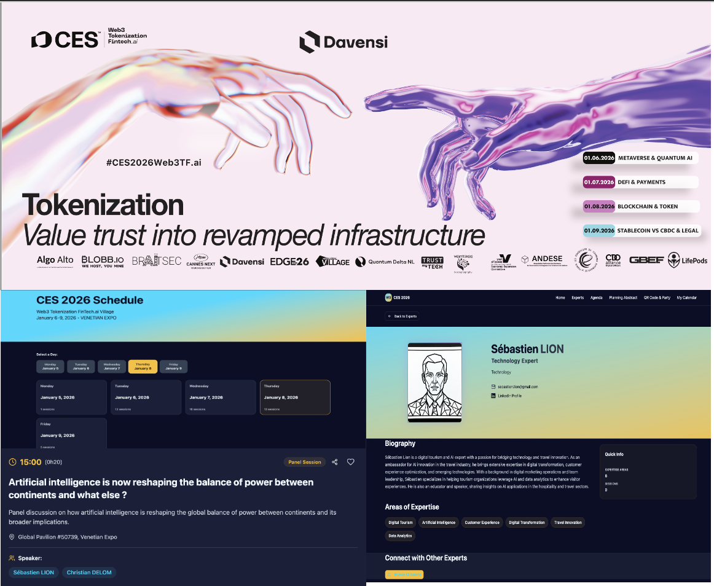The image size is (714, 586).
Task: Open Agenda in the top navigation
Action: pyautogui.click(x=596, y=298)
